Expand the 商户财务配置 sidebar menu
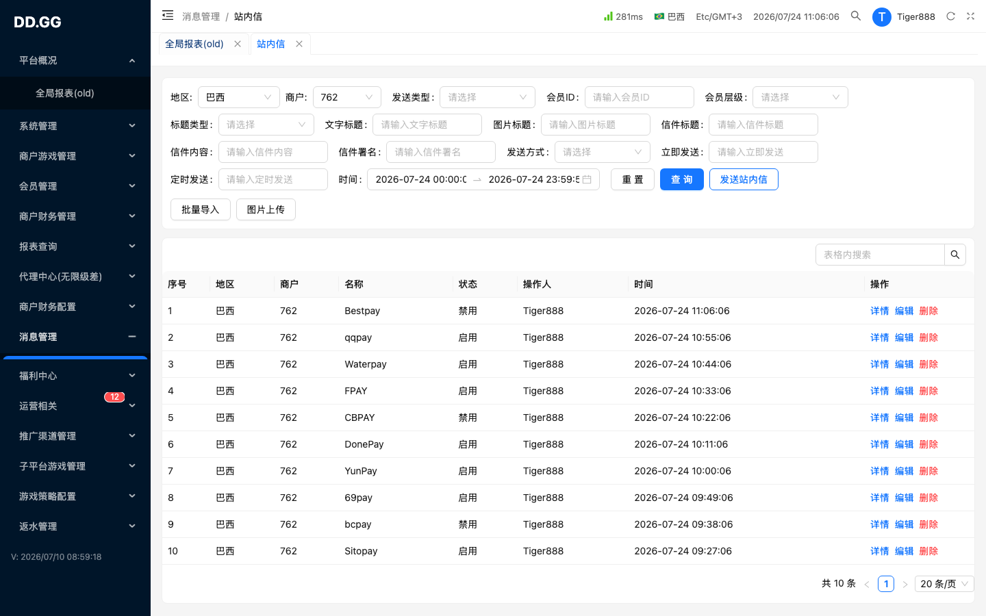This screenshot has height=616, width=986. tap(75, 307)
